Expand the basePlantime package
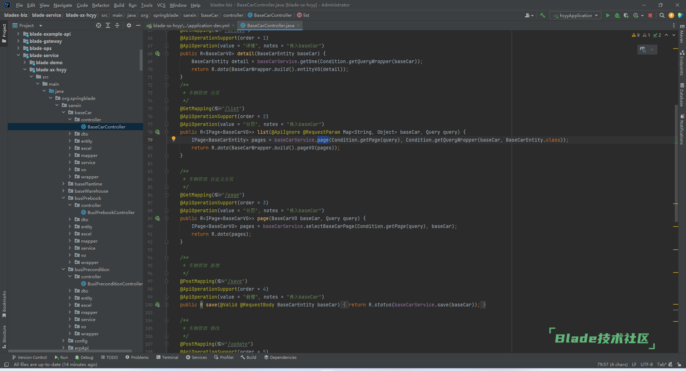 [63, 184]
